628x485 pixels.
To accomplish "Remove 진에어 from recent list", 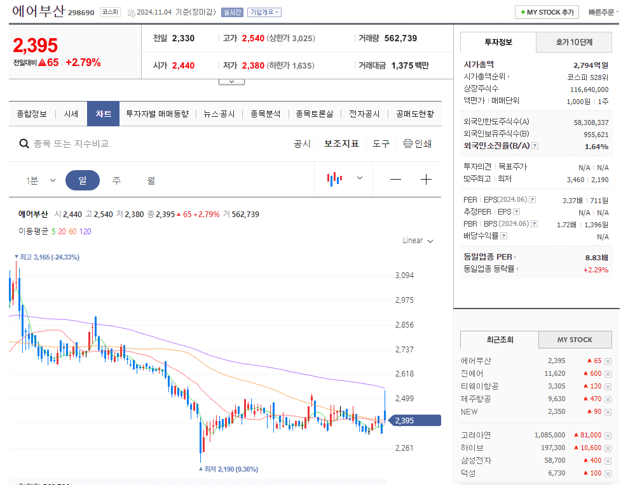I will point(608,375).
